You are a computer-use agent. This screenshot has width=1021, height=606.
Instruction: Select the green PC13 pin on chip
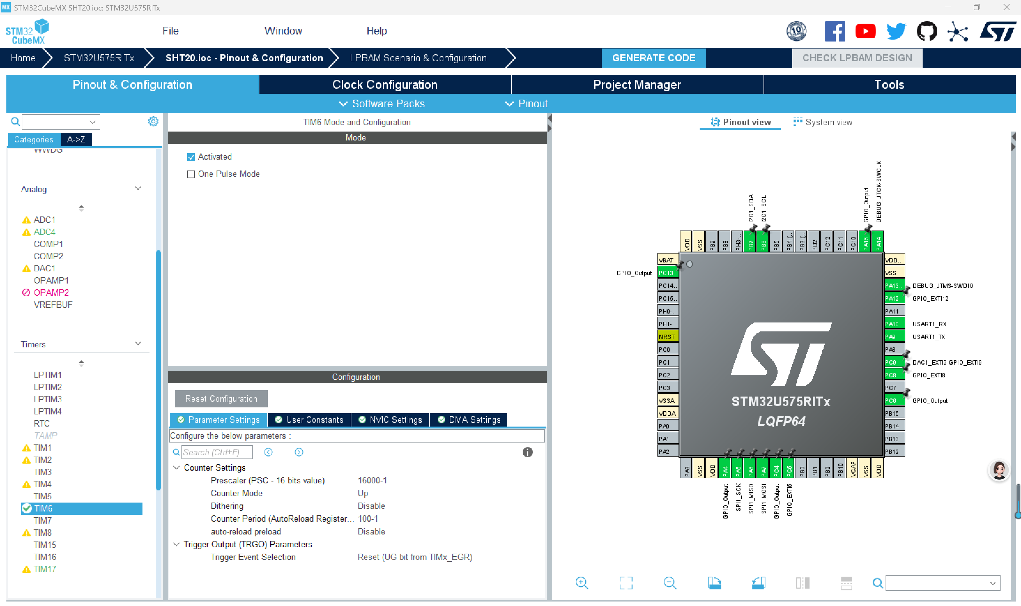[667, 273]
